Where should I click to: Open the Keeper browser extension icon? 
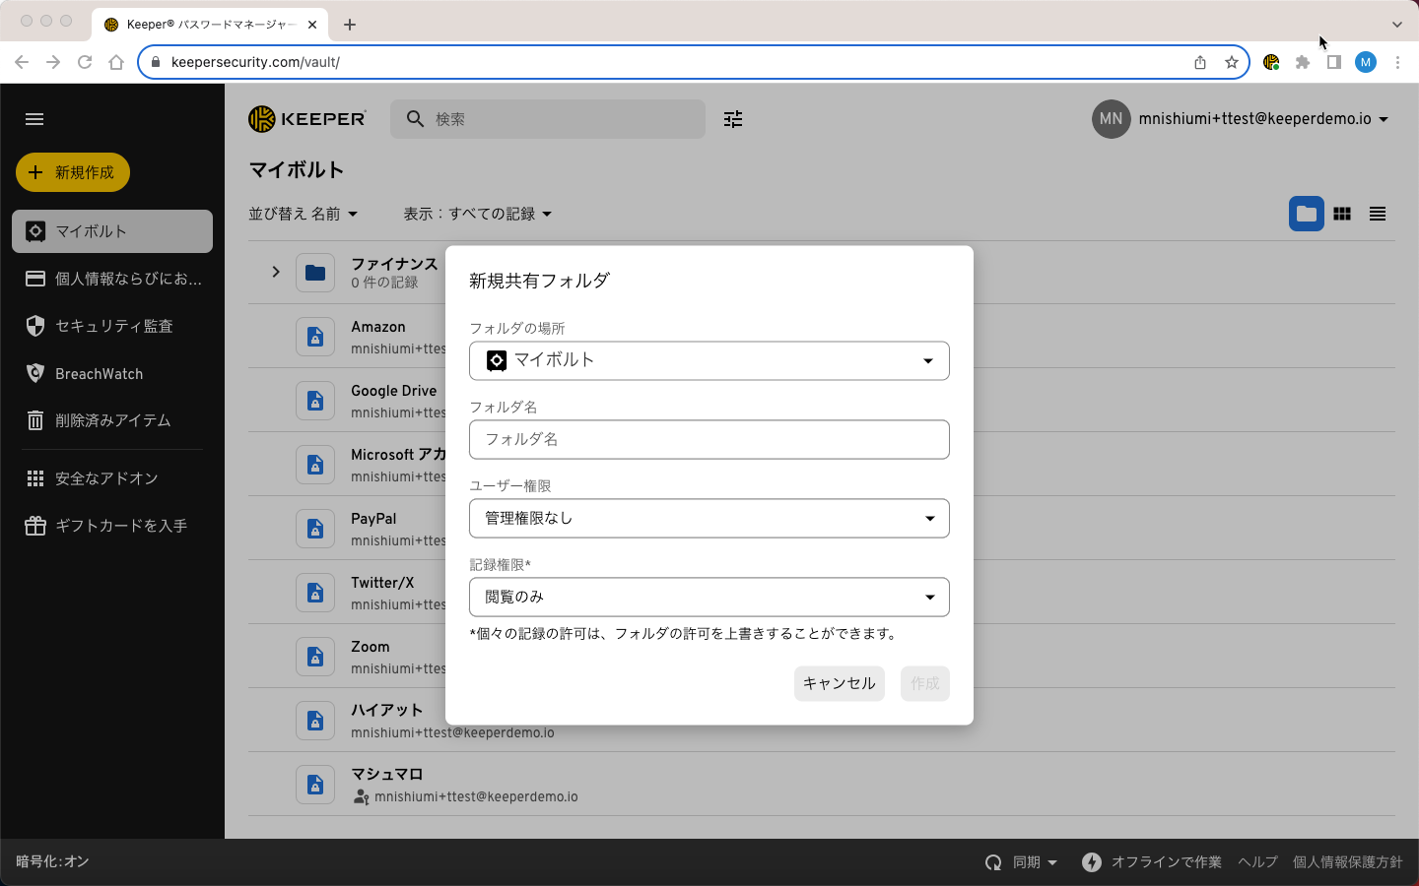click(1271, 62)
